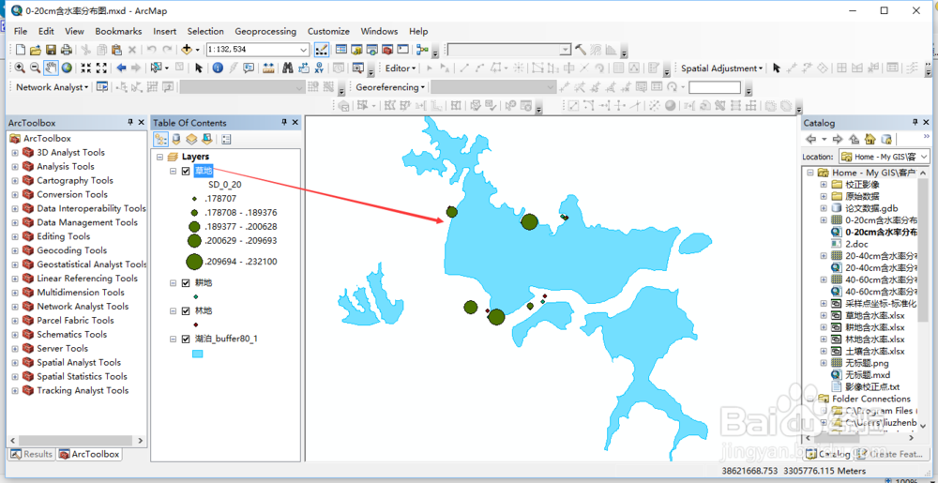This screenshot has height=483, width=938.
Task: Switch TOC to List By Selection
Action: click(205, 140)
